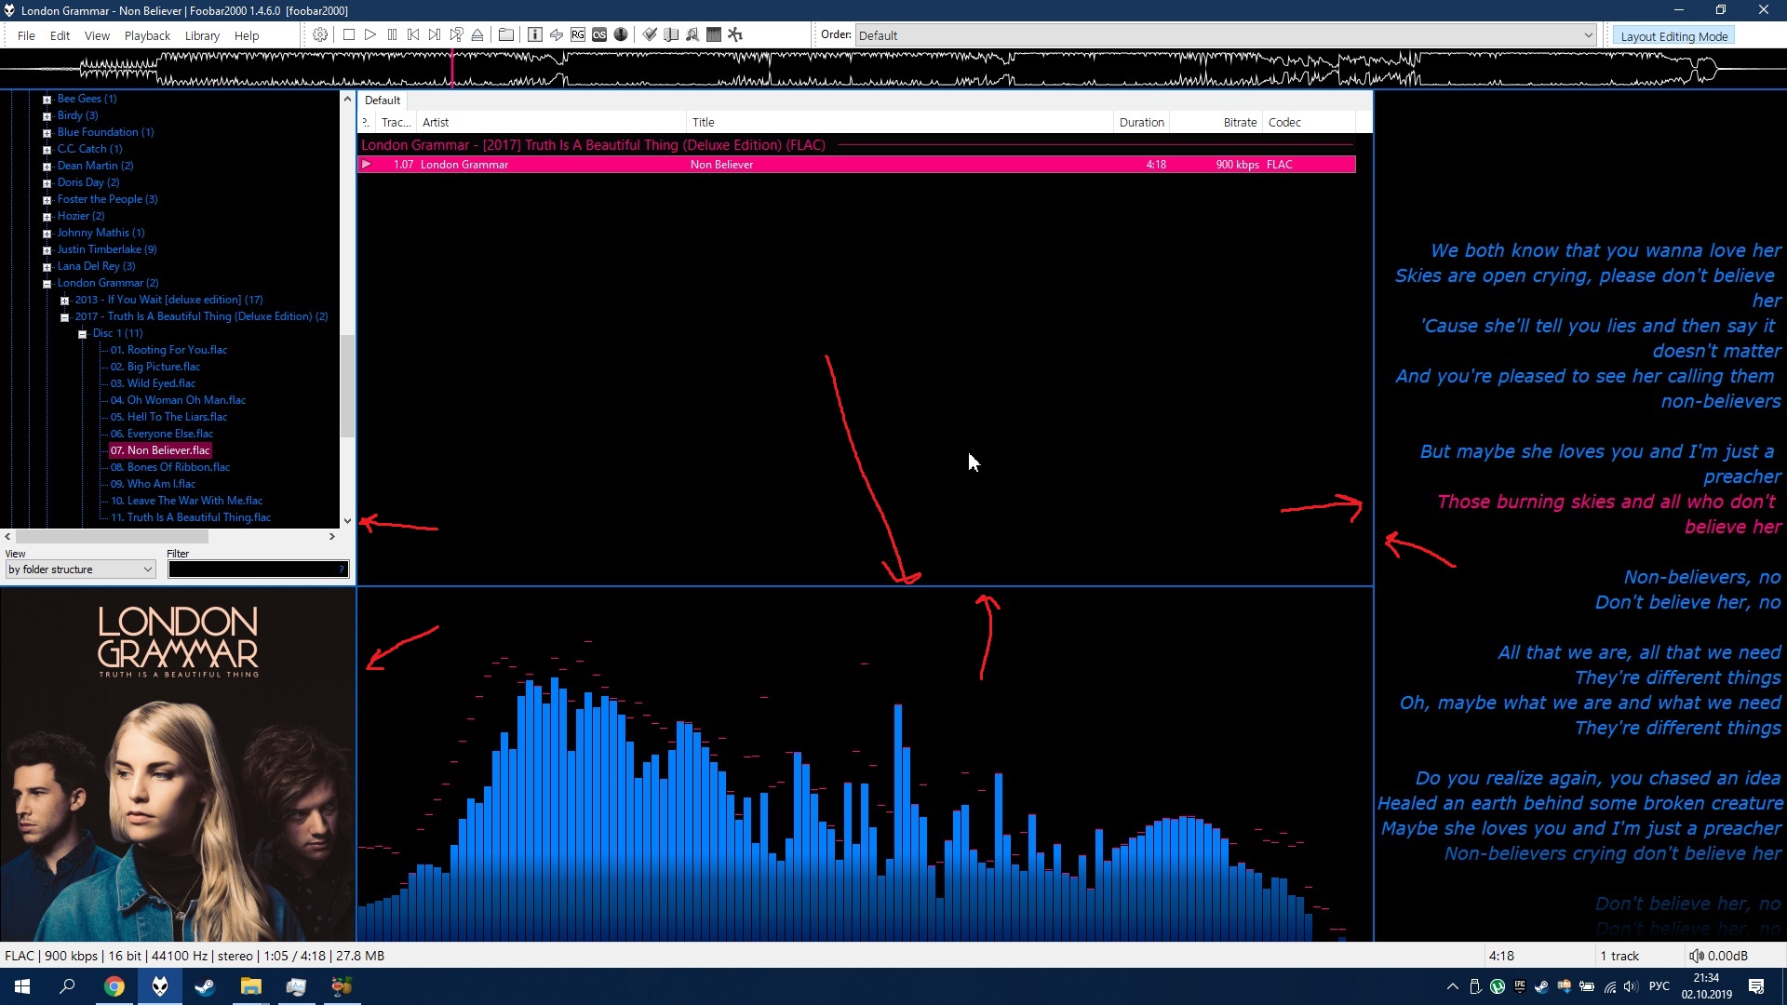1787x1005 pixels.
Task: Click the random playback icon
Action: pos(456,34)
